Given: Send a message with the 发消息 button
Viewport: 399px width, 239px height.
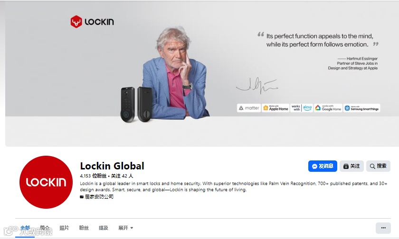Looking at the screenshot, I should pos(323,166).
